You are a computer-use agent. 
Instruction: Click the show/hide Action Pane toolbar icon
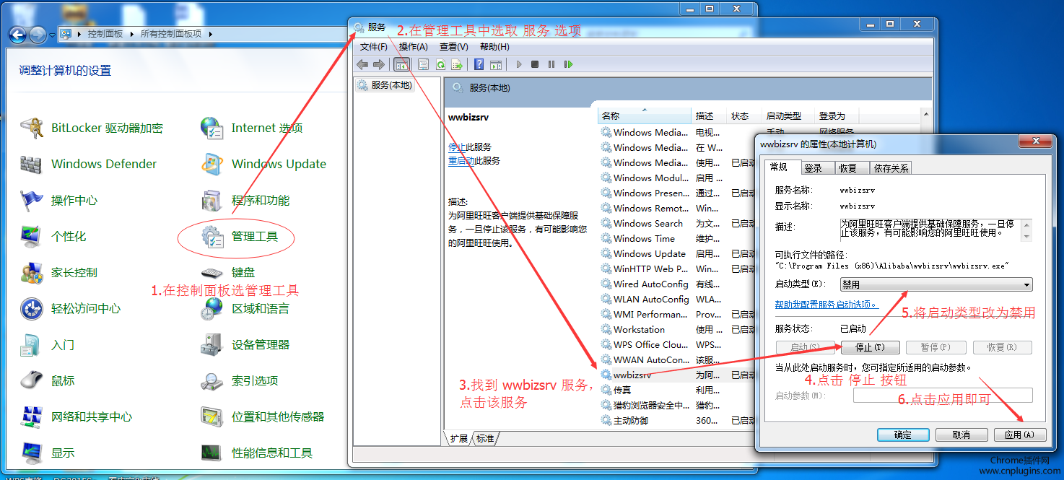tap(496, 64)
